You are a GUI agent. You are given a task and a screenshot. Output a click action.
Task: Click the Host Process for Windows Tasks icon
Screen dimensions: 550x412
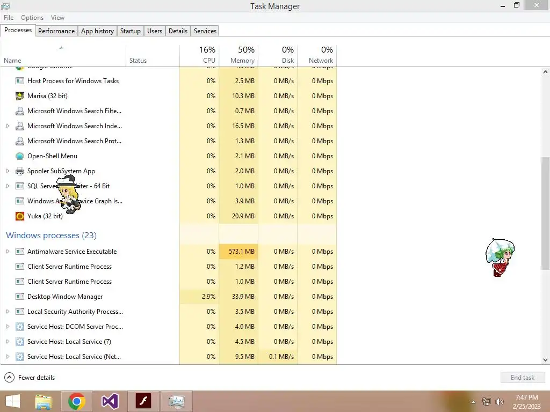pyautogui.click(x=20, y=81)
